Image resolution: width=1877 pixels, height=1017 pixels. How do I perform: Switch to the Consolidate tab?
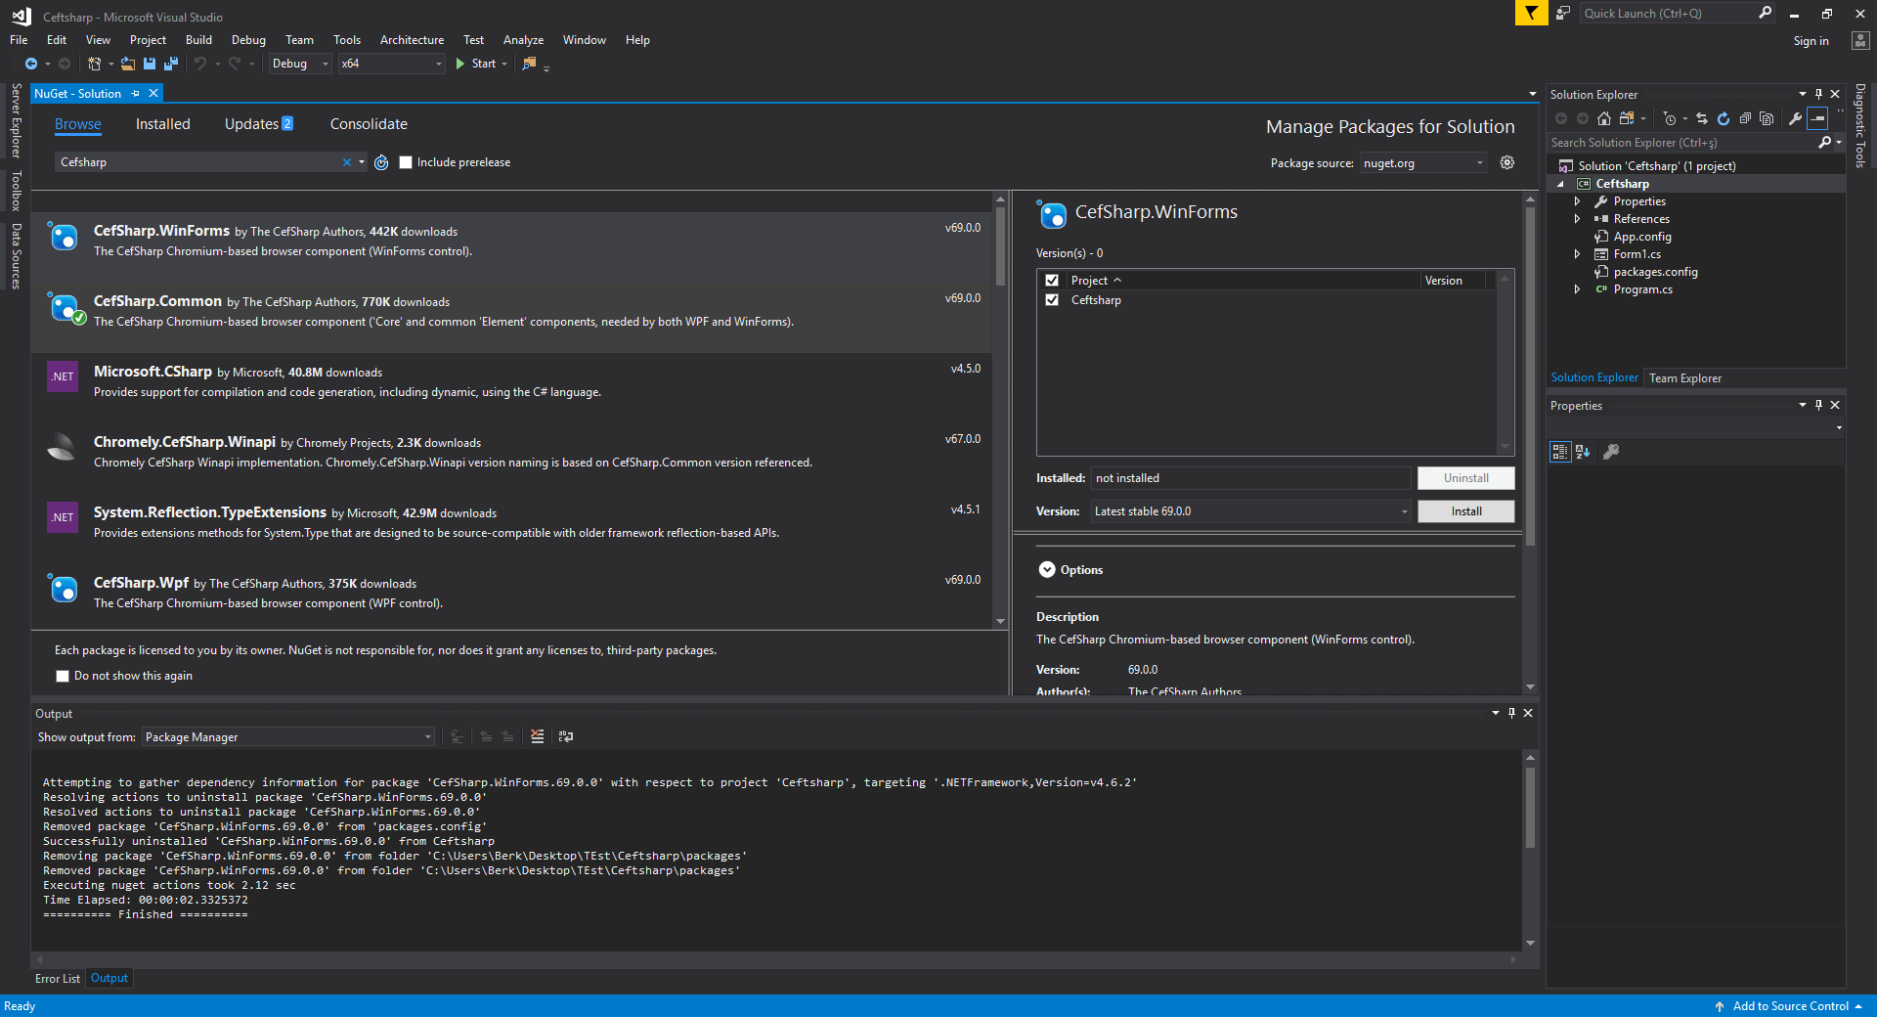[x=369, y=124]
